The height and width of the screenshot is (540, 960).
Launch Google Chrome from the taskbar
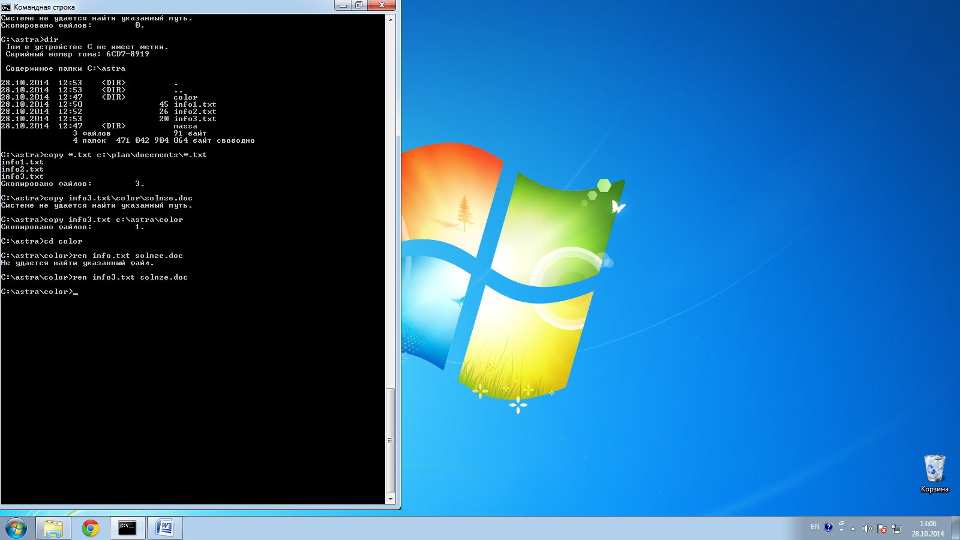(x=91, y=528)
